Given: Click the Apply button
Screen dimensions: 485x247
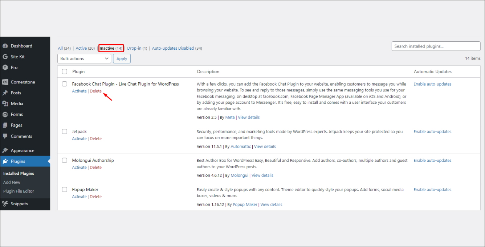Looking at the screenshot, I should (122, 58).
